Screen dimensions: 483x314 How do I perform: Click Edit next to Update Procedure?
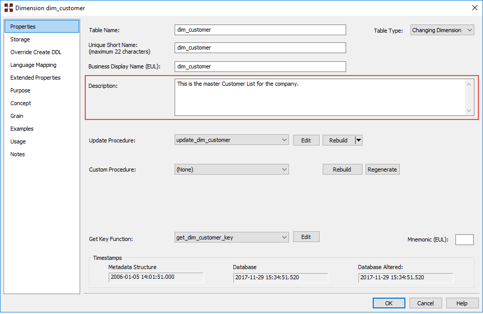tap(306, 140)
